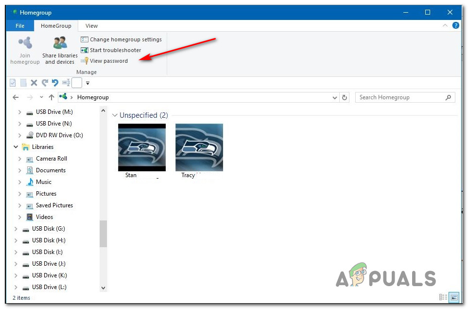Viewport: 468px width, 309px height.
Task: Select Videos in the navigation pane
Action: point(45,217)
